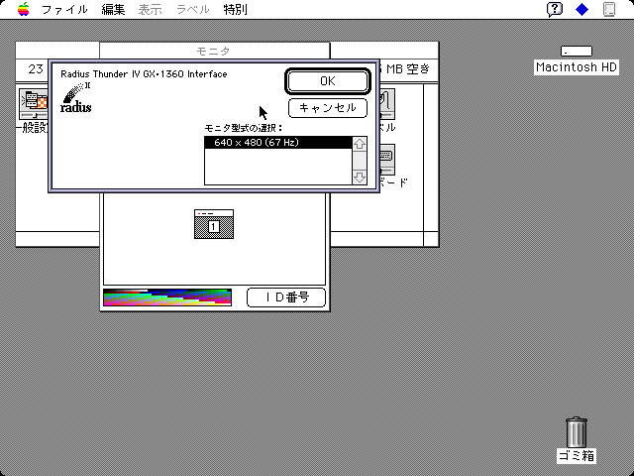Open the 表示 menu
The image size is (634, 476).
click(x=151, y=9)
